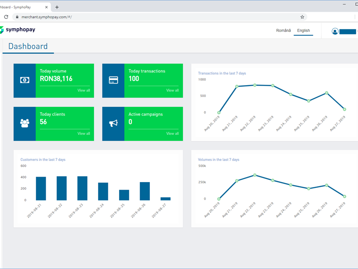This screenshot has width=358, height=269.
Task: Click the 2019-08-22 customers bar
Action: point(62,188)
